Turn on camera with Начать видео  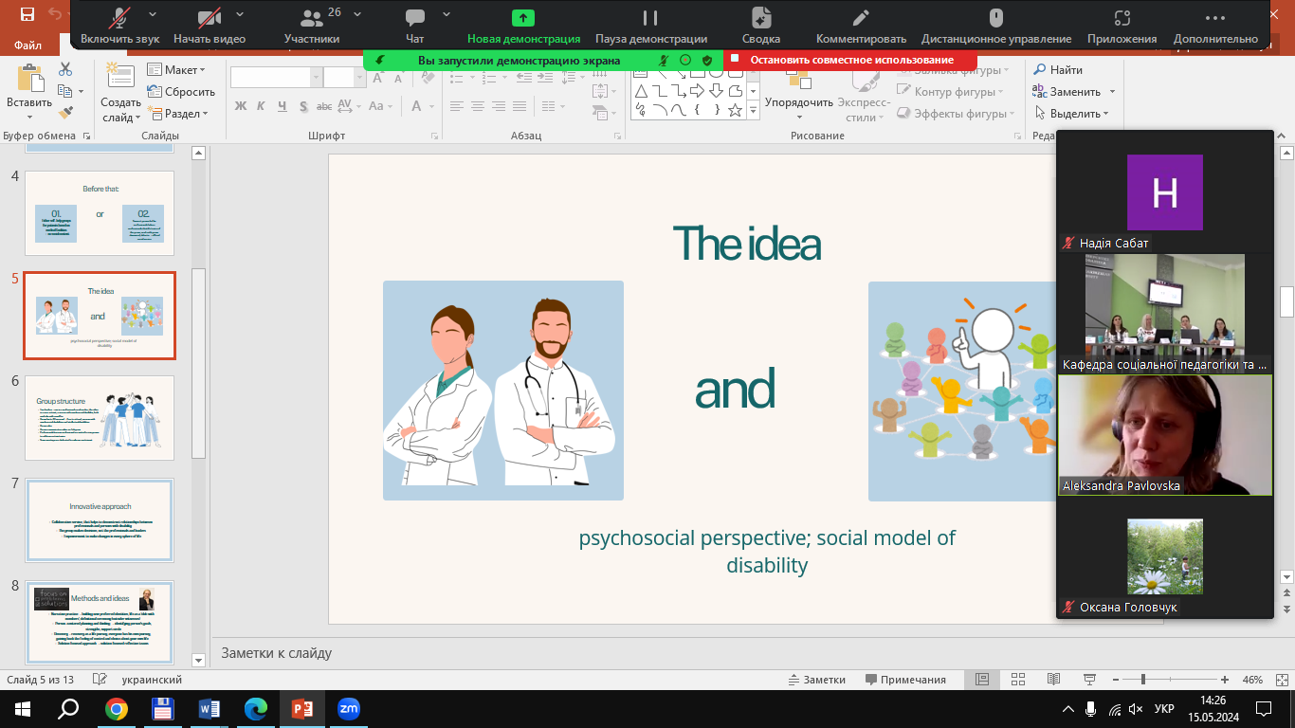point(209,27)
